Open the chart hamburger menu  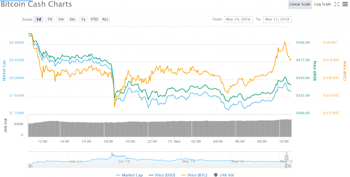(344, 4)
